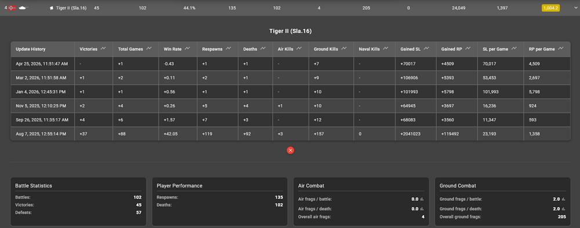Select the Aug 7, 2025, 12:55:14 PM row

pyautogui.click(x=291, y=134)
